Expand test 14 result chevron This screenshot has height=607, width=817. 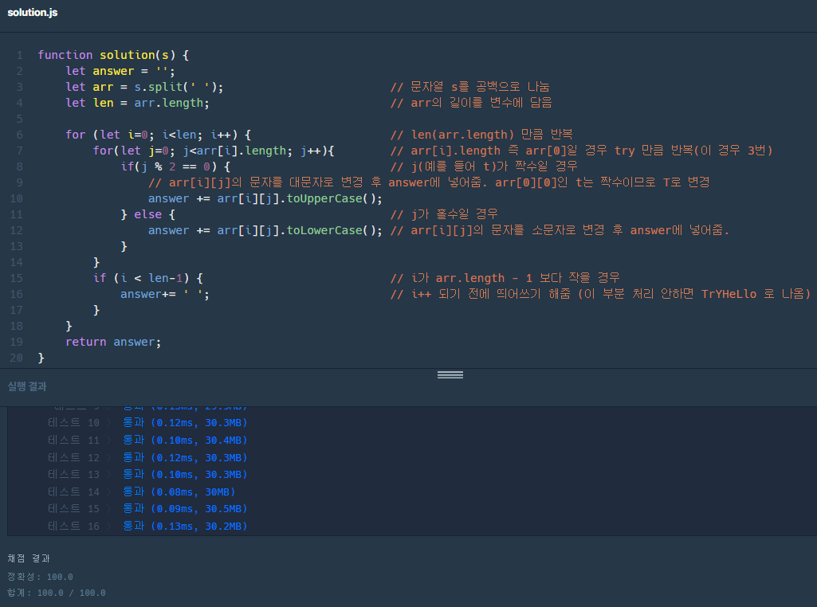[x=109, y=492]
